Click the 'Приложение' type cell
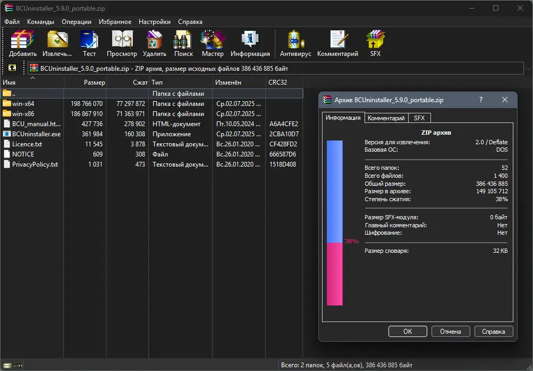The width and height of the screenshot is (533, 371). coord(172,134)
